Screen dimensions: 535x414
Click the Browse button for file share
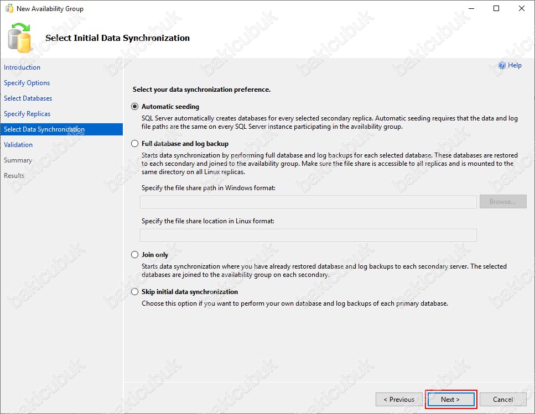tap(503, 202)
